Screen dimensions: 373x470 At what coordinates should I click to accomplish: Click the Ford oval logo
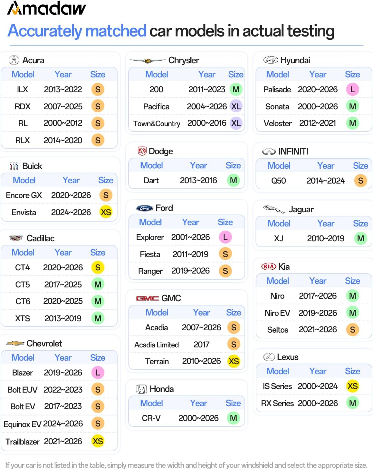[x=145, y=208]
